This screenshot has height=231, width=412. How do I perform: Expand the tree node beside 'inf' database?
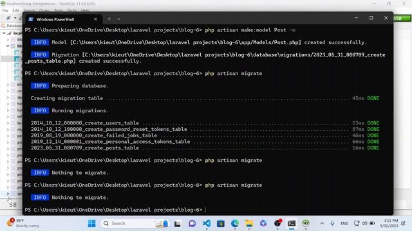8,117
